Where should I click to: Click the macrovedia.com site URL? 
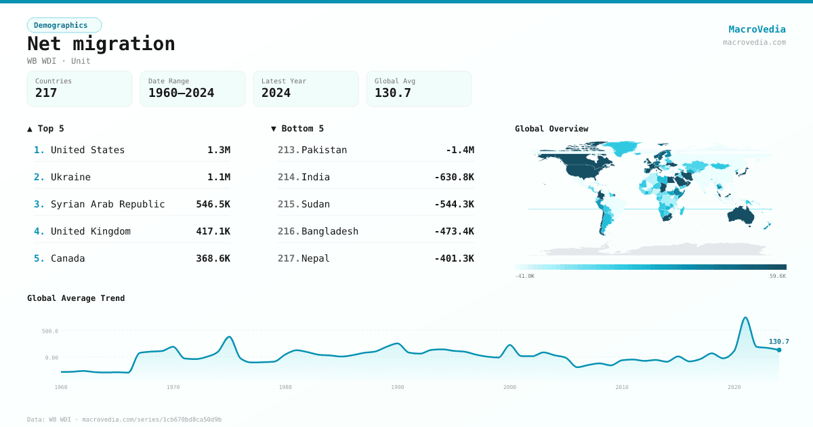(754, 42)
